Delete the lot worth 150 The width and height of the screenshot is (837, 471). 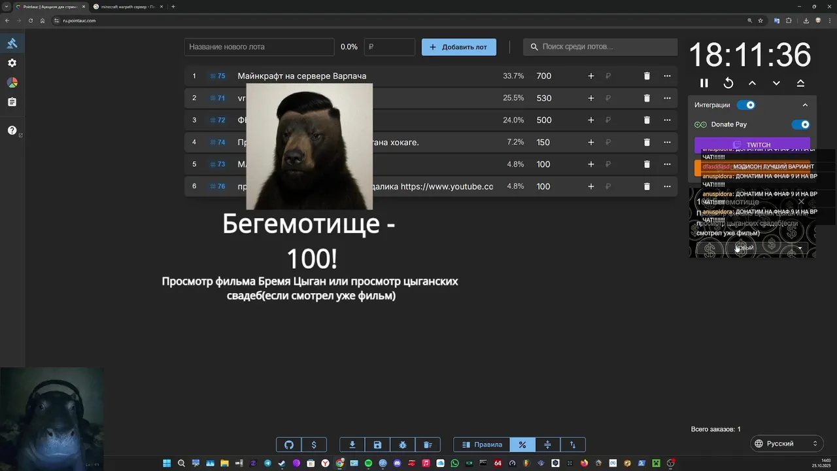[x=647, y=142]
